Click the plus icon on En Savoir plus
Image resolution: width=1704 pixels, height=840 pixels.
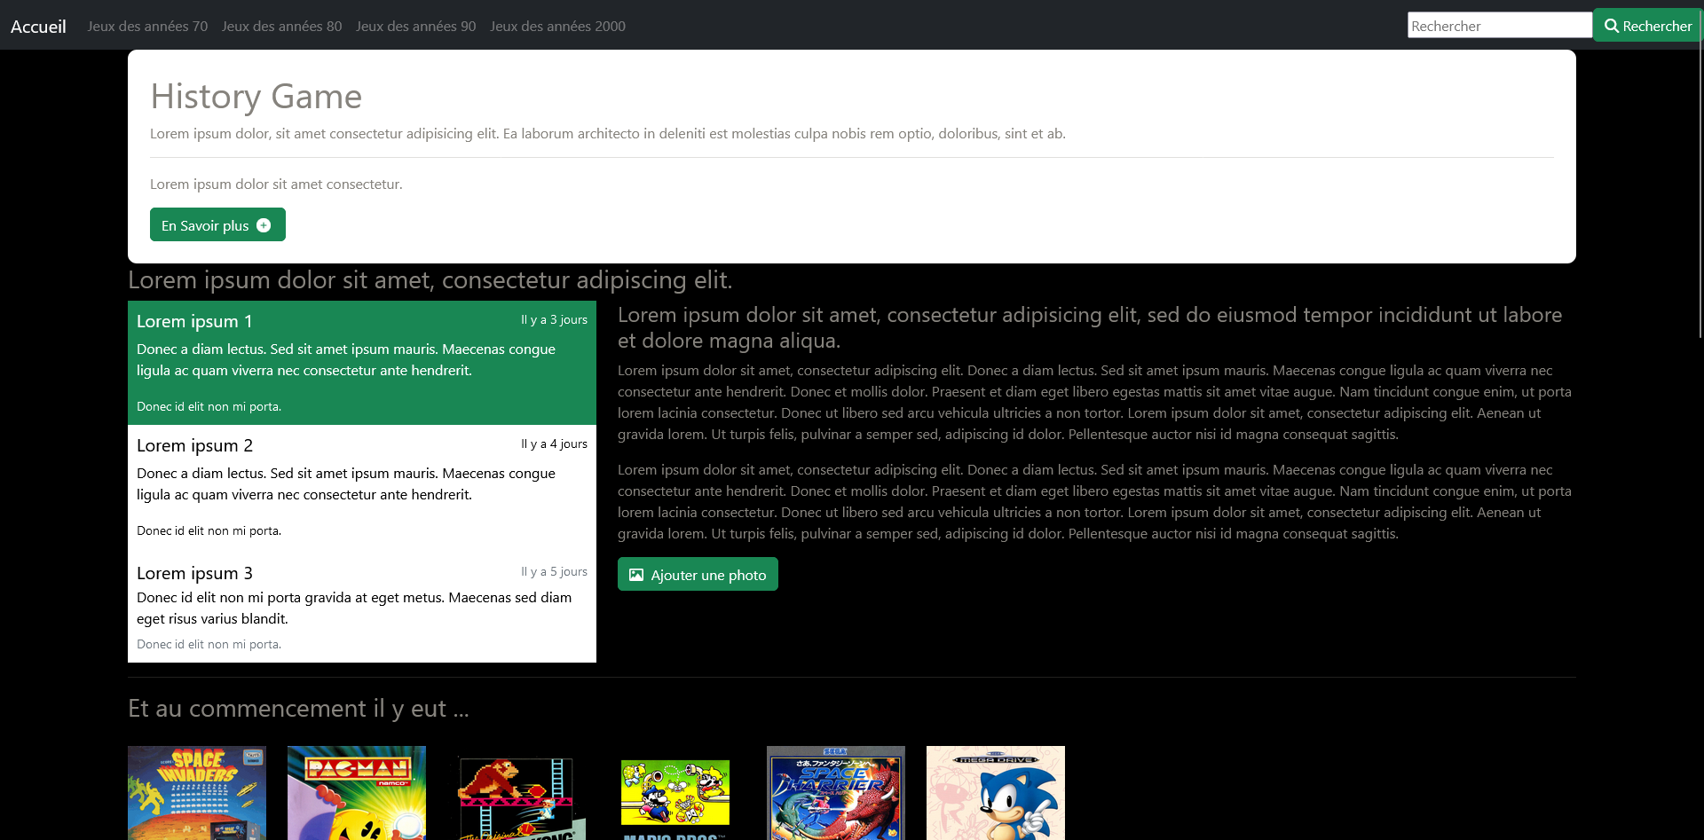coord(264,225)
